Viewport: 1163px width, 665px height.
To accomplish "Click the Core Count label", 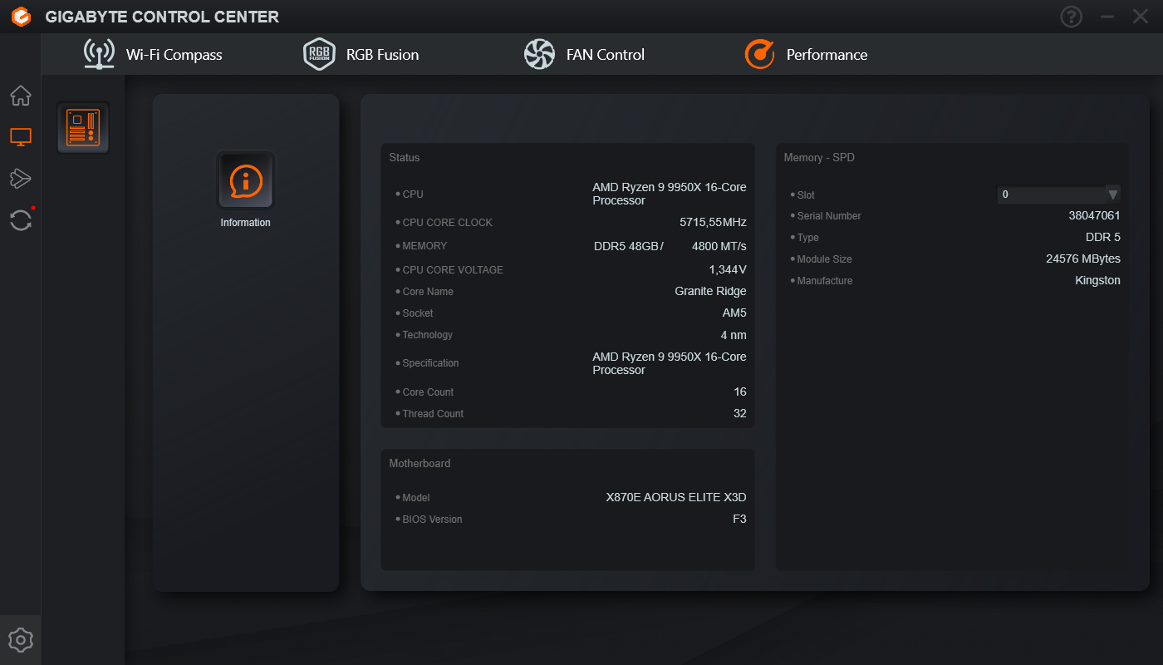I will coord(428,392).
